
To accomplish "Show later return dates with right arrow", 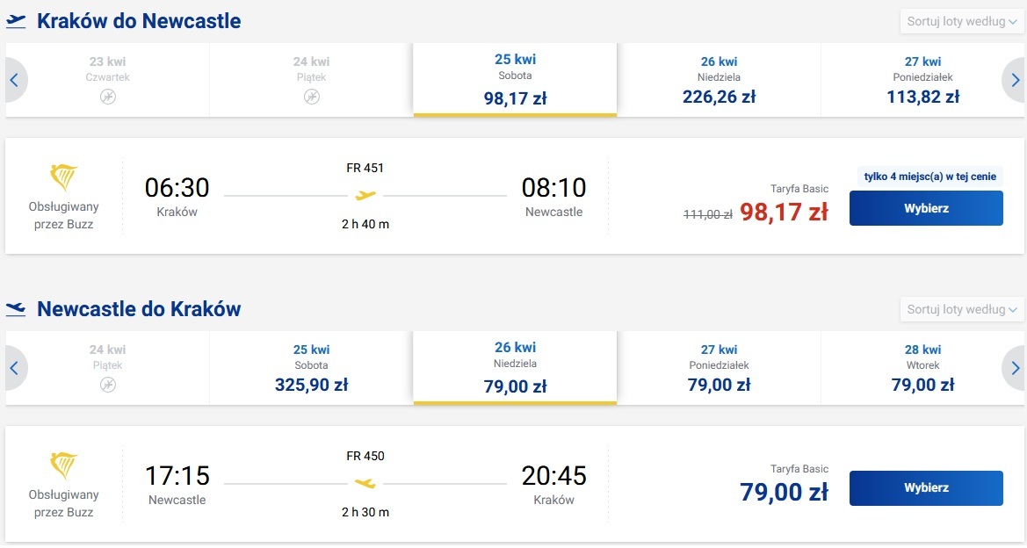I will click(x=1014, y=368).
